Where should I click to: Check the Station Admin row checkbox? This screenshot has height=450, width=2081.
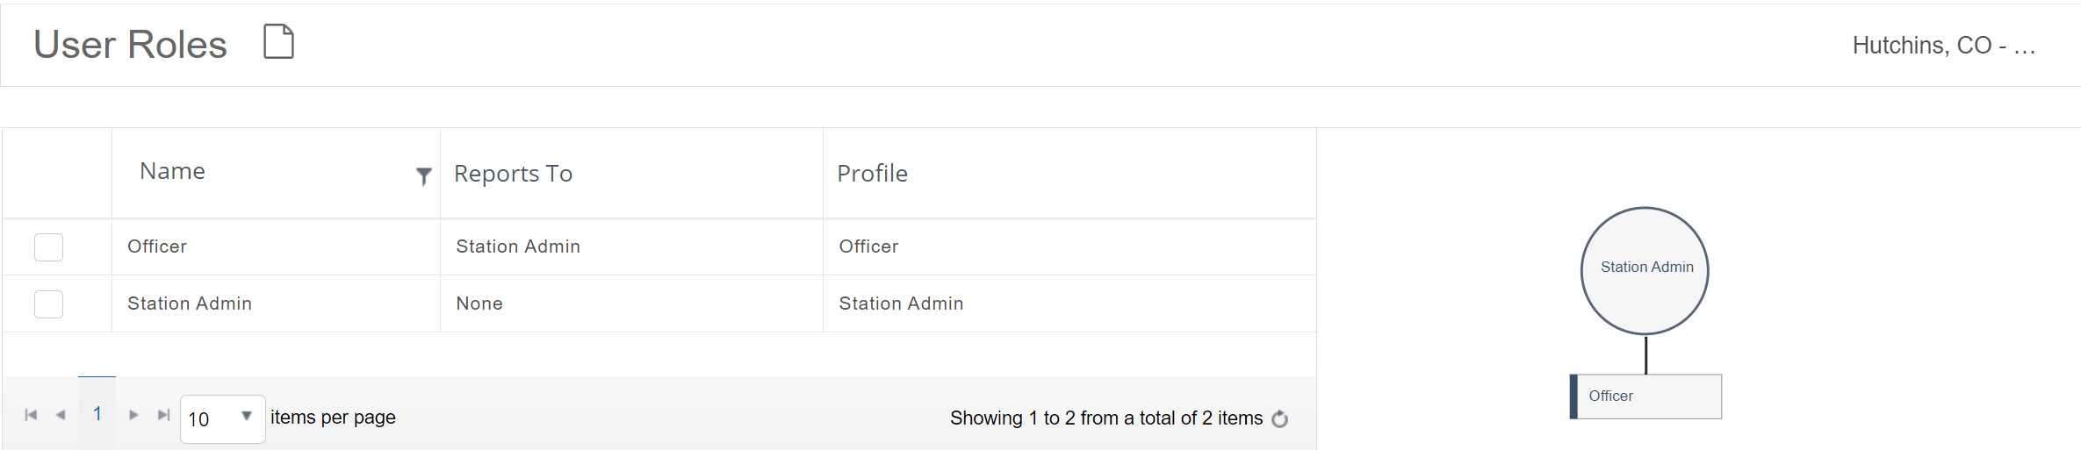(x=48, y=304)
